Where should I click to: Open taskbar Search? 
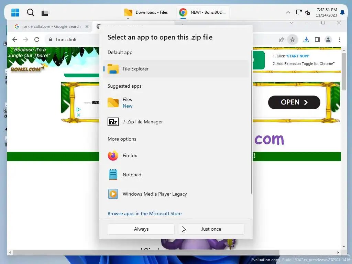[x=31, y=13]
